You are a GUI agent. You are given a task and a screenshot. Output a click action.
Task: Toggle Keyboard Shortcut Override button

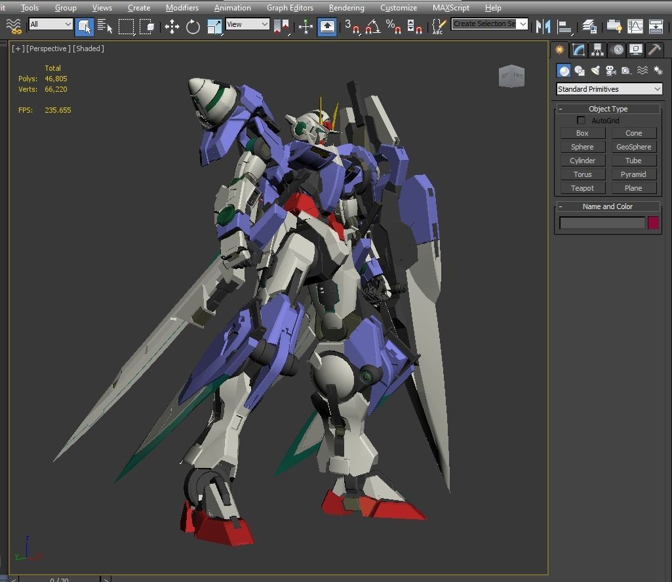(x=327, y=27)
